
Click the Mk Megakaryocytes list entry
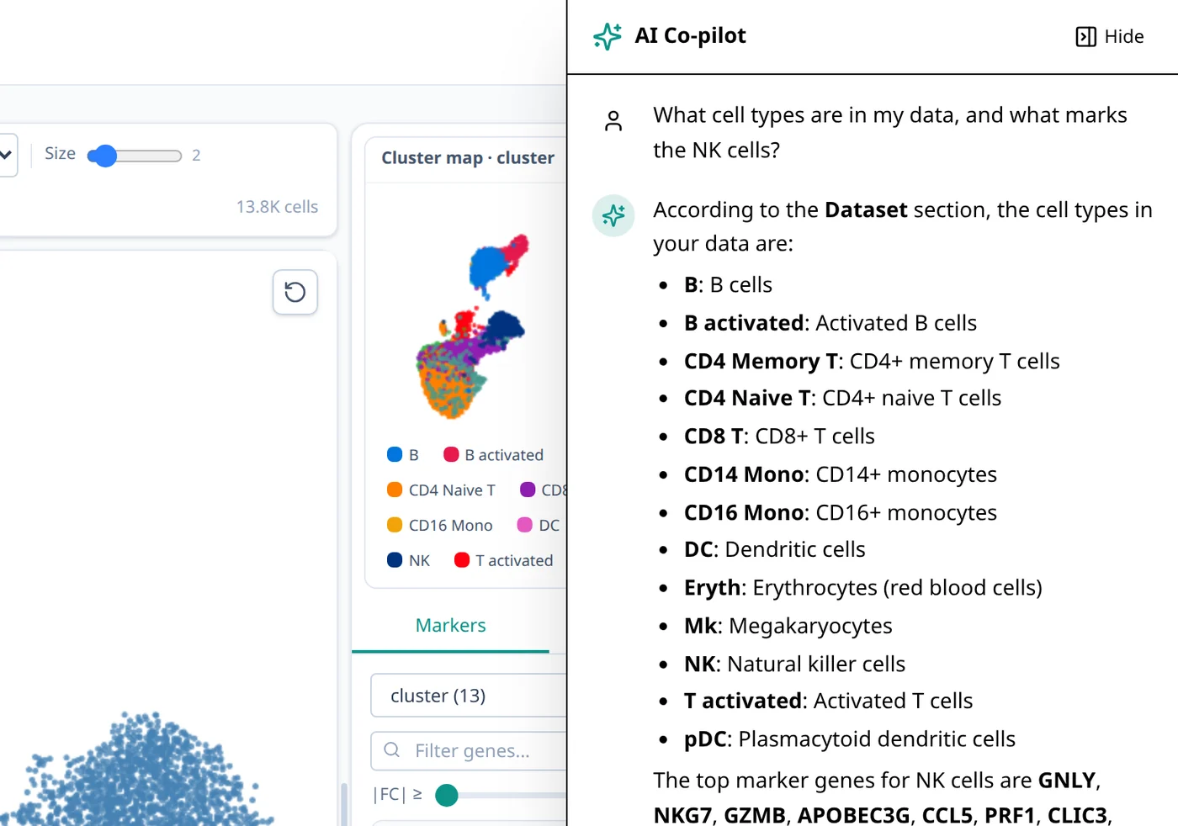pyautogui.click(x=788, y=626)
